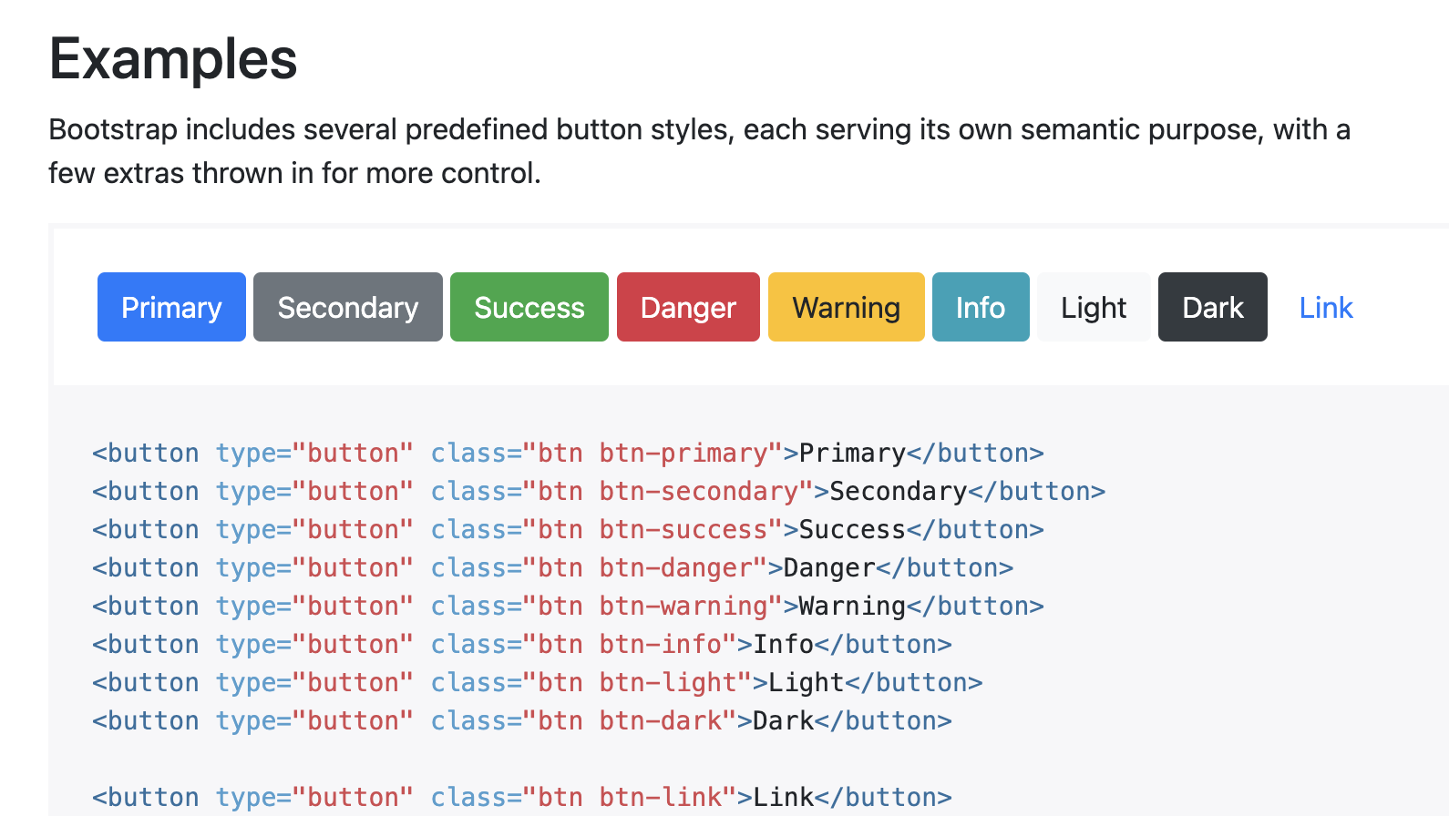
Task: Click the Link styled link
Action: (x=1326, y=307)
